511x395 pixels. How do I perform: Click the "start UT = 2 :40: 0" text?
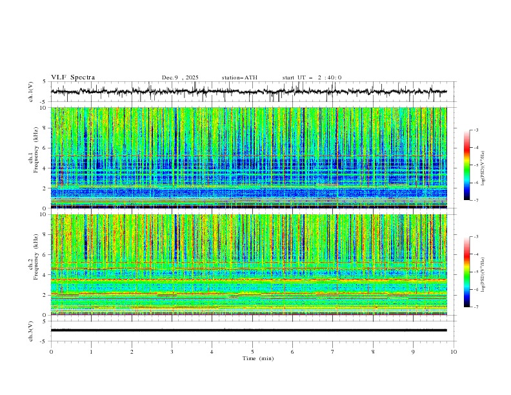click(312, 77)
